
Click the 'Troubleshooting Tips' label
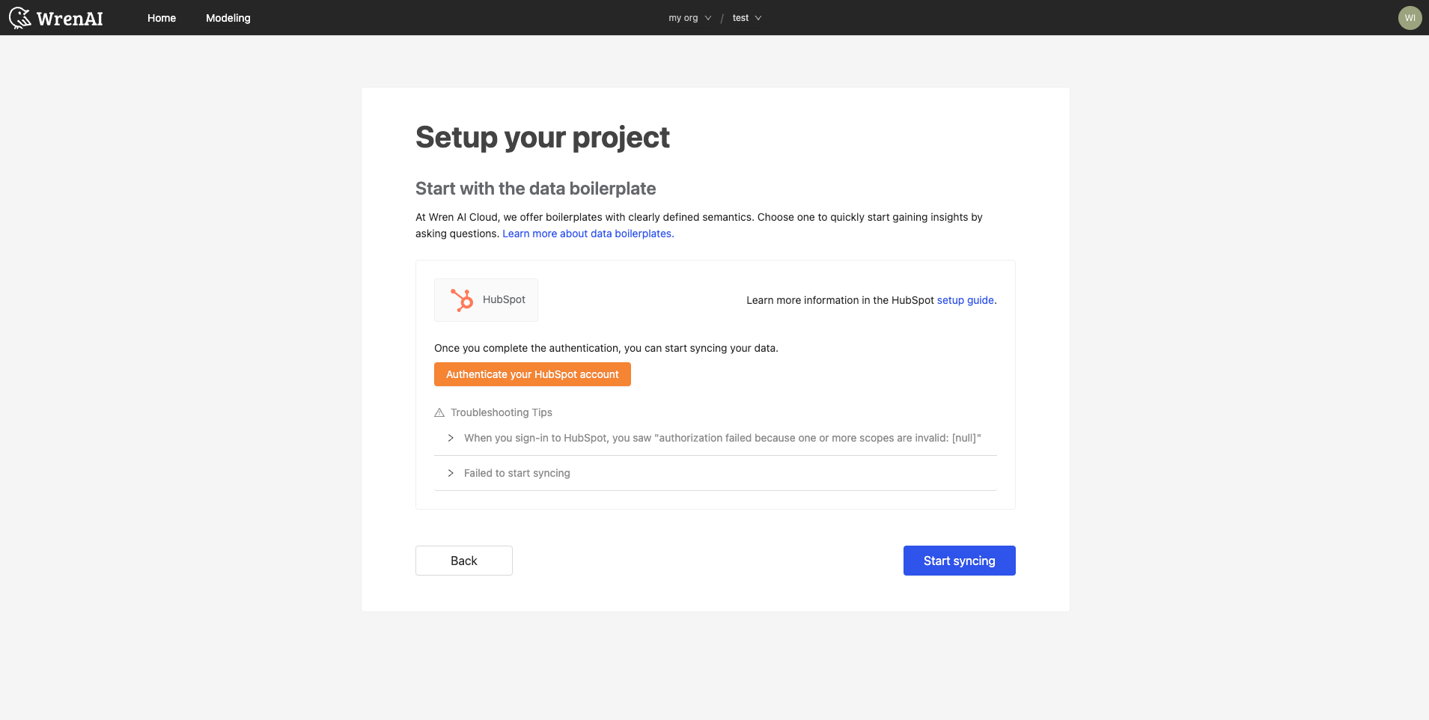click(x=502, y=412)
